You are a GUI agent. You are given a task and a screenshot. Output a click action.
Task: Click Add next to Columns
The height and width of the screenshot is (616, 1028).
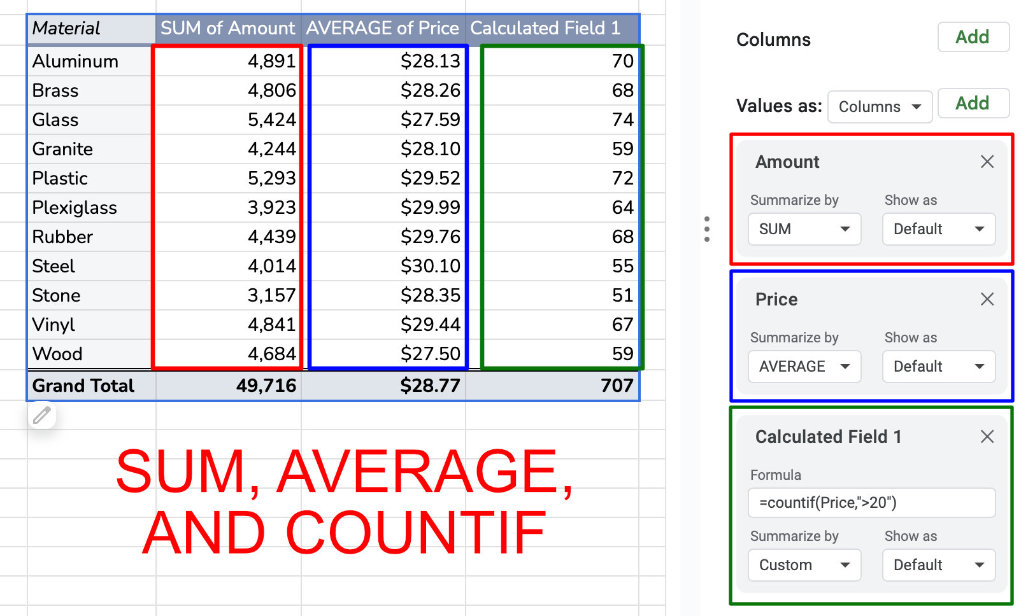[973, 37]
